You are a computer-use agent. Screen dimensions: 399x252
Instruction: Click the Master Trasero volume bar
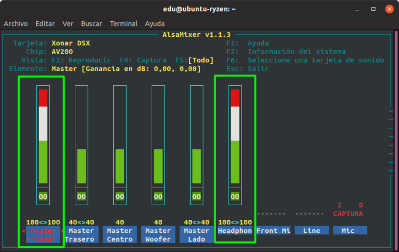click(82, 137)
